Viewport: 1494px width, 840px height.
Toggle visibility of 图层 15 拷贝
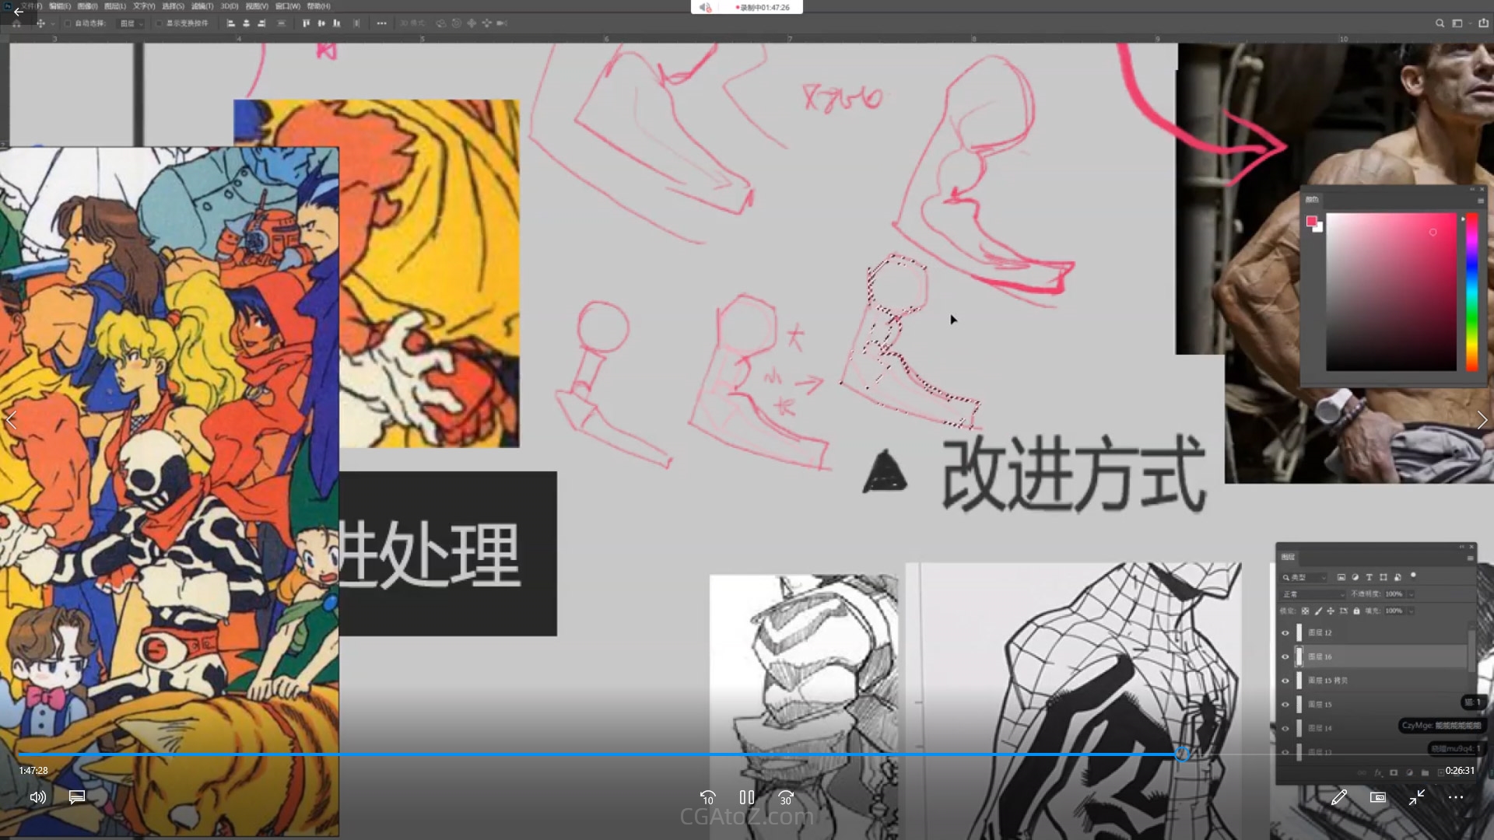click(1285, 681)
